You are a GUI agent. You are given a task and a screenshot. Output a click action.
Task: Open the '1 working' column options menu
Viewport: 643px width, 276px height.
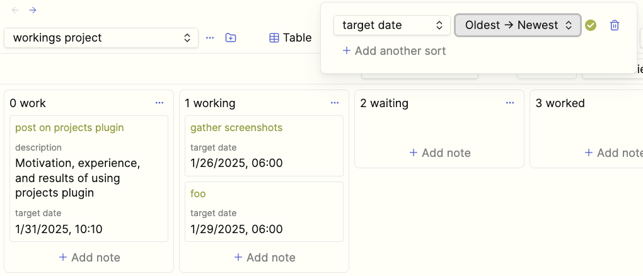[x=335, y=103]
